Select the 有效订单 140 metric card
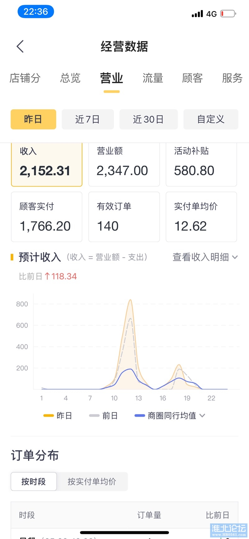 point(124,217)
